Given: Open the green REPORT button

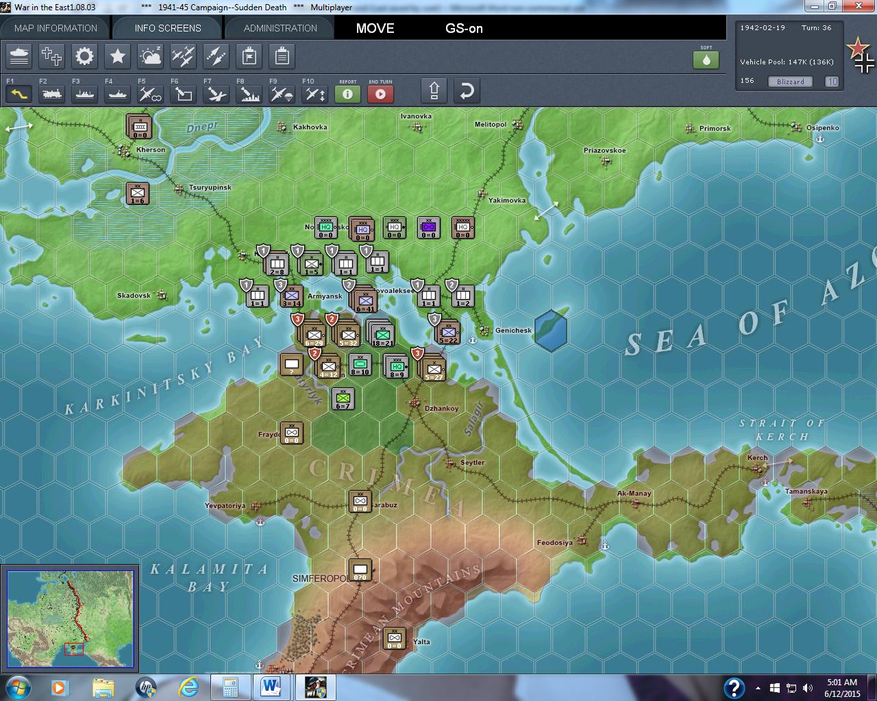Looking at the screenshot, I should (347, 94).
